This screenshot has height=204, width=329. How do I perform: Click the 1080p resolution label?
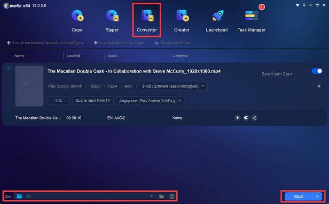pos(95,86)
